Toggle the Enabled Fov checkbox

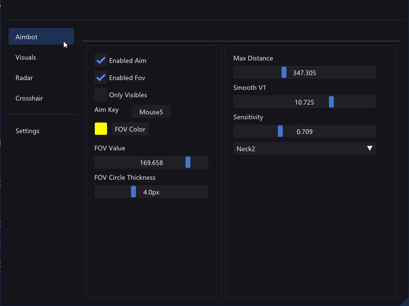(101, 78)
